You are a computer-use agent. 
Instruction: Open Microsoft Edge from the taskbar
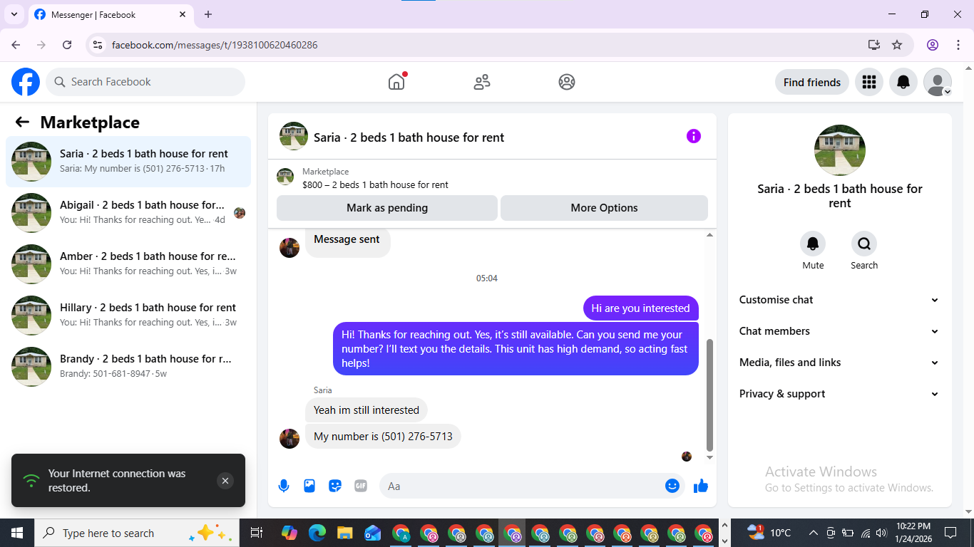317,533
